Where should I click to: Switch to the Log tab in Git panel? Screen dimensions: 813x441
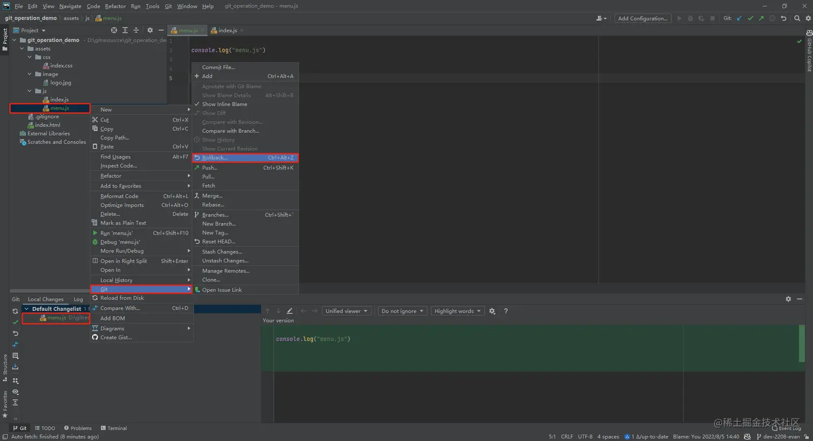(x=79, y=299)
